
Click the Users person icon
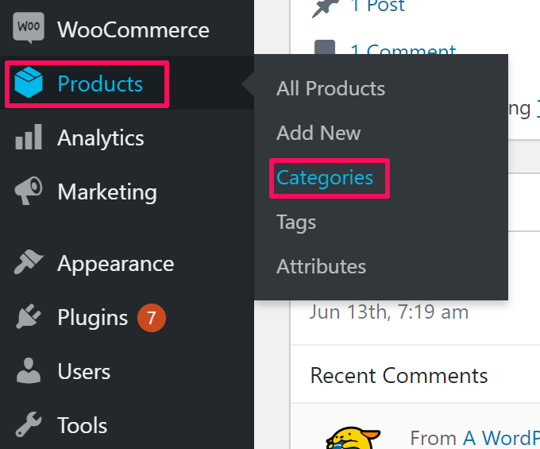coord(29,371)
